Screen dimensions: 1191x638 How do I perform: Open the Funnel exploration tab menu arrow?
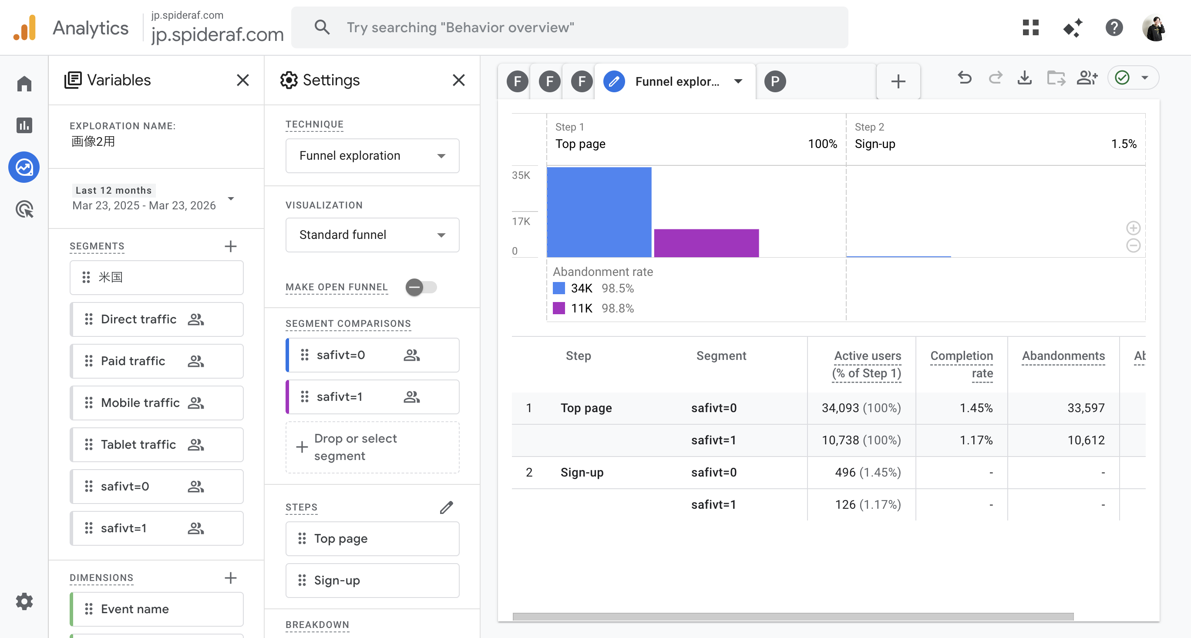738,81
